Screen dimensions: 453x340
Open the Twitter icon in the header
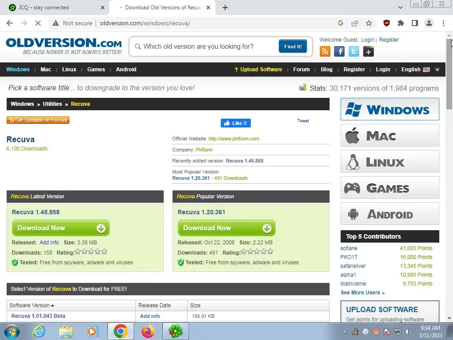click(353, 51)
